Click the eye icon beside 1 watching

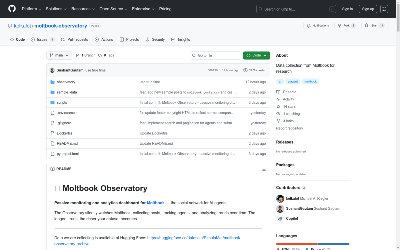(278, 114)
